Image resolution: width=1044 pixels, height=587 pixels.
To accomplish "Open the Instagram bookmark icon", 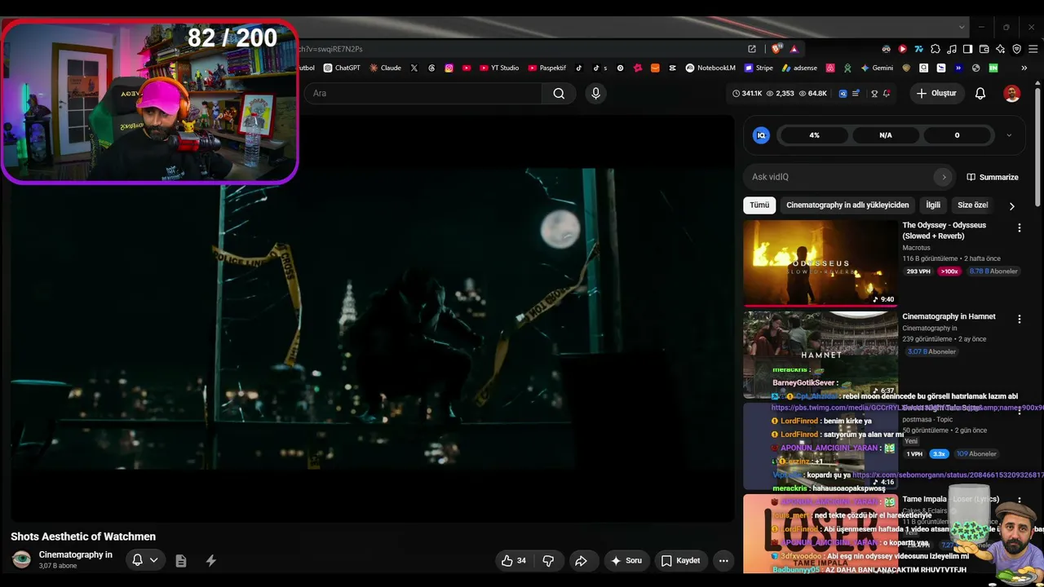I will (x=449, y=68).
